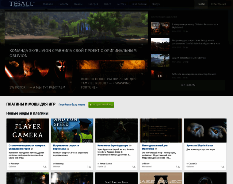This screenshot has width=233, height=184.
Task: Open the Ezio Auditore companion thumbnail
Action: pyautogui.click(x=116, y=131)
